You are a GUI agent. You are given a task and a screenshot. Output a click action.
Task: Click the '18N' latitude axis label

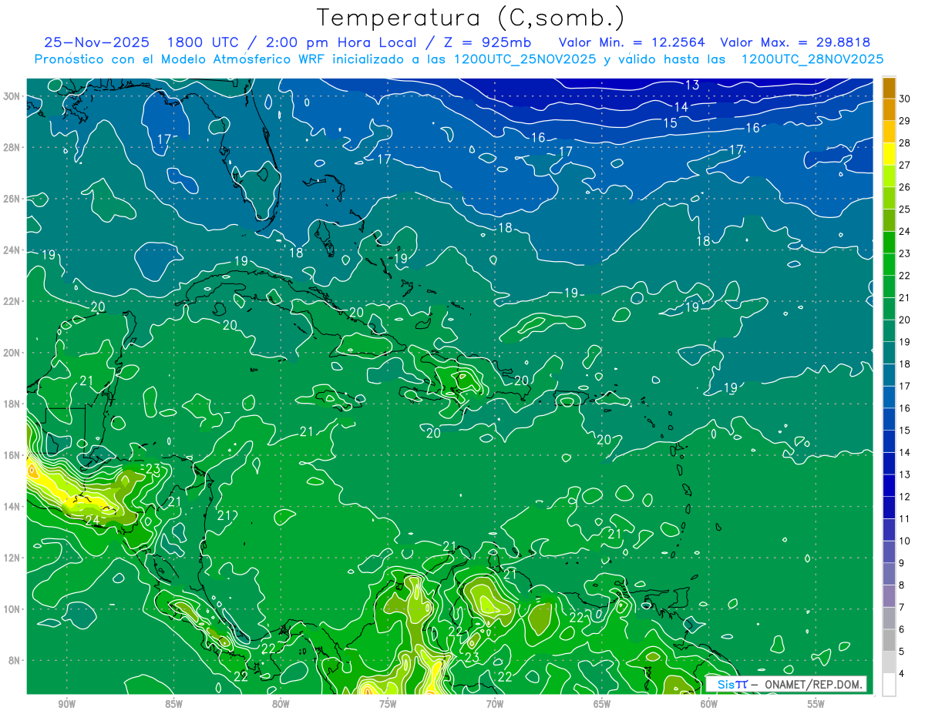pos(13,404)
